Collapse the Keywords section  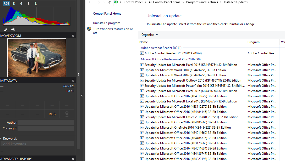[2, 138]
